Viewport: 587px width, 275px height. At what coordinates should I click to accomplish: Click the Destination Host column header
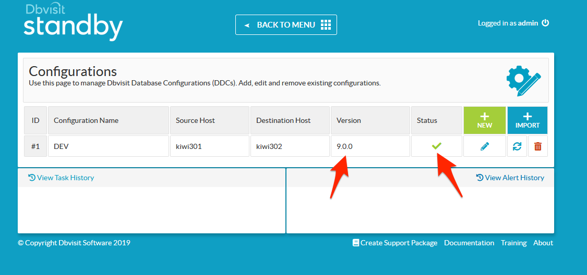point(290,120)
